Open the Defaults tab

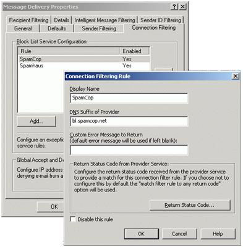[x=57, y=28]
